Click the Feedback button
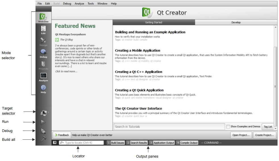 (x=62, y=135)
